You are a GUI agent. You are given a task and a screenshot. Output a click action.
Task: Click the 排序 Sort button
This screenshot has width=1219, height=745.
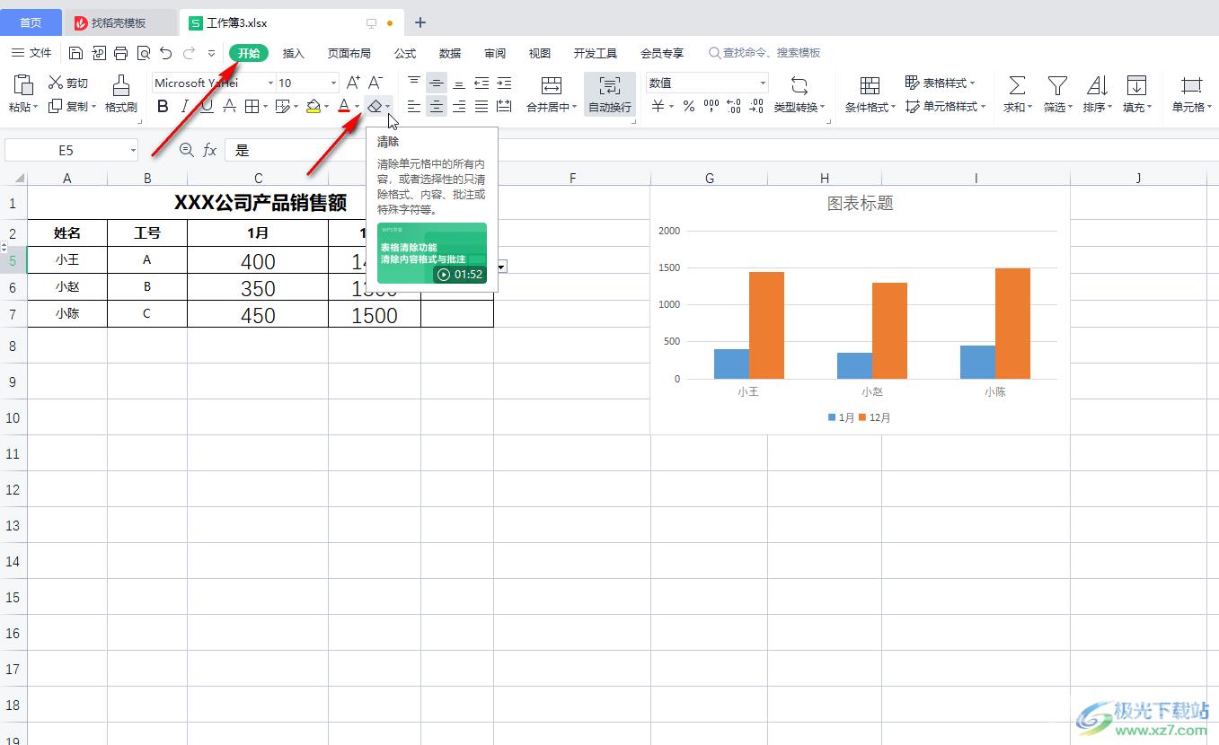point(1097,94)
